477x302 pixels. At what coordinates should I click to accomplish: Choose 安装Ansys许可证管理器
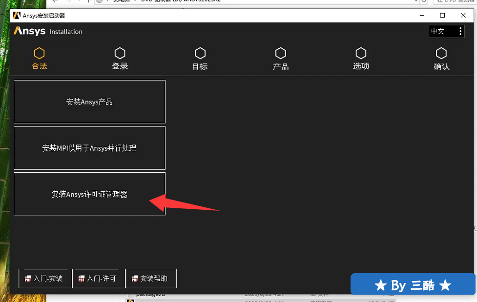pyautogui.click(x=89, y=194)
